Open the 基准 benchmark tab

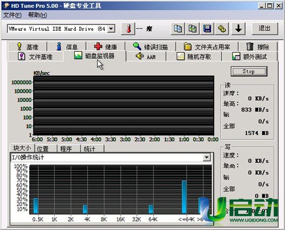coord(27,47)
